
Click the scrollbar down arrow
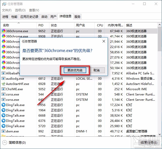coord(159,134)
